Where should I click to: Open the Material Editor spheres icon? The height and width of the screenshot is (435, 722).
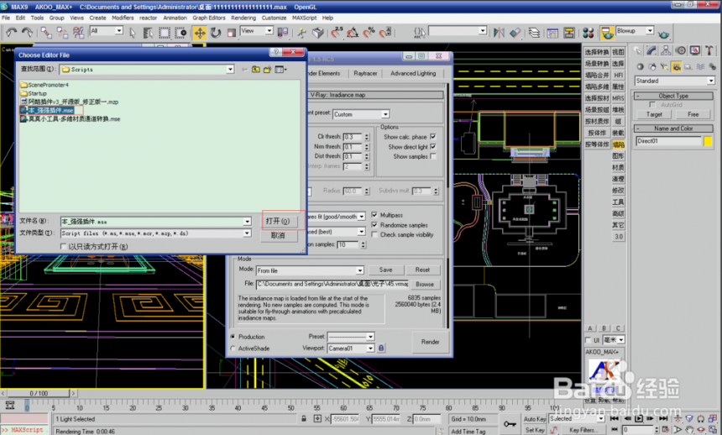tap(588, 32)
